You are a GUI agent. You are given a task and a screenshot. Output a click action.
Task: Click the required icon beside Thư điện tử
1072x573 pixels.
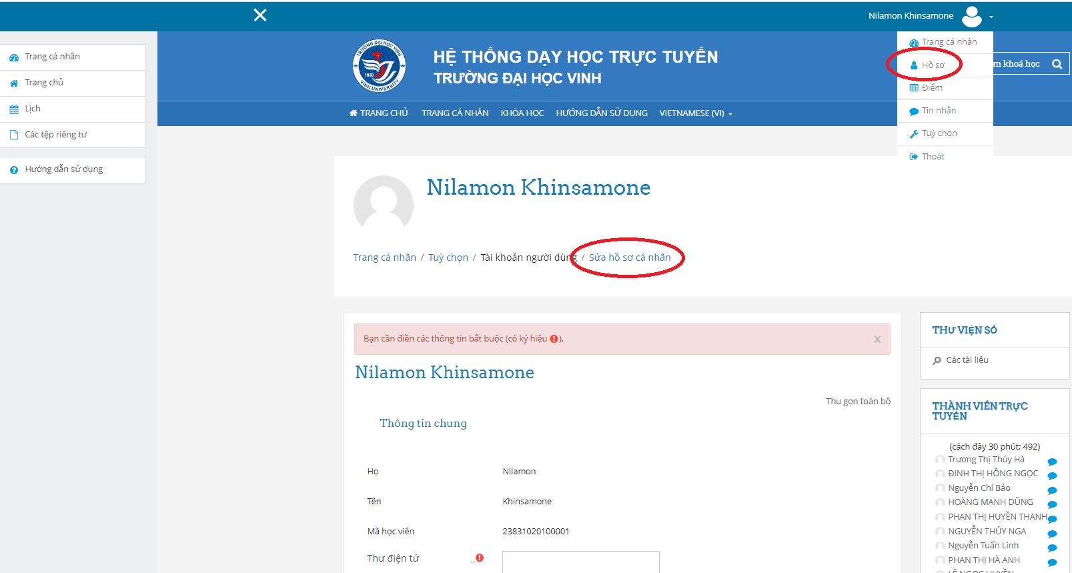pyautogui.click(x=479, y=558)
